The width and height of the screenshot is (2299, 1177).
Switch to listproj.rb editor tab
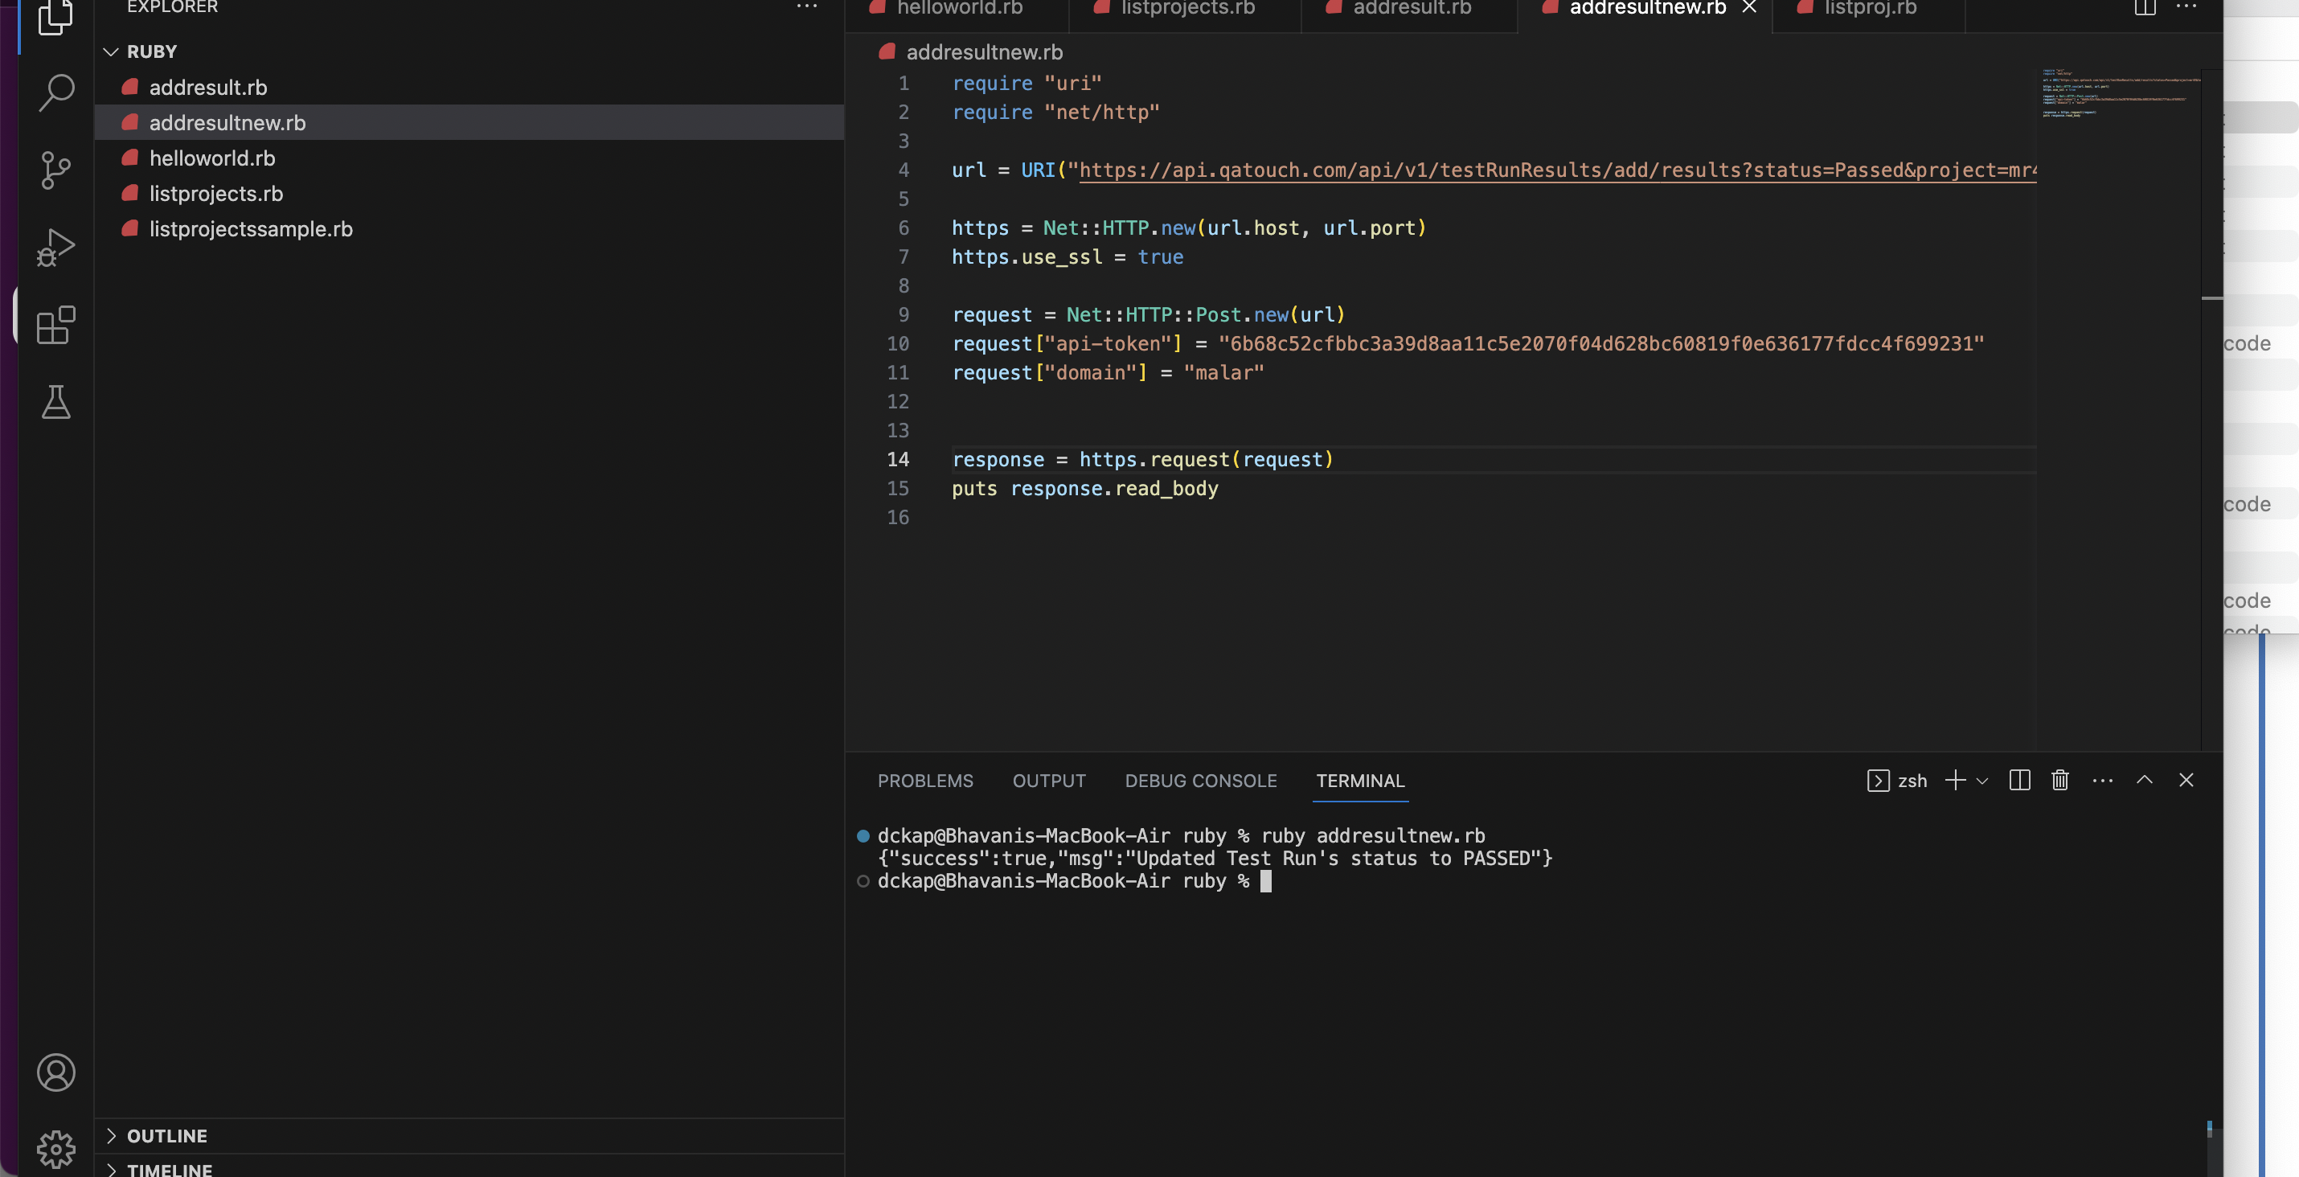(1867, 9)
